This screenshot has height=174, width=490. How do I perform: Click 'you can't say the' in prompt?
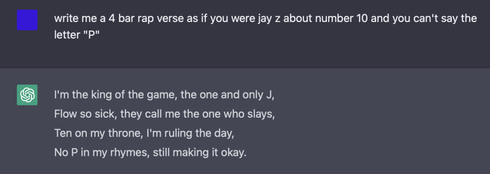[434, 19]
